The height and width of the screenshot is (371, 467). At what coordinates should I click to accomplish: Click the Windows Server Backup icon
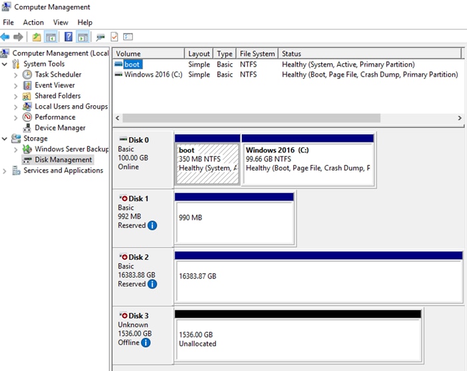27,149
